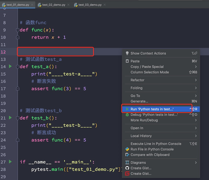
Task: Select Generate... from the context menu
Action: [x=161, y=101]
